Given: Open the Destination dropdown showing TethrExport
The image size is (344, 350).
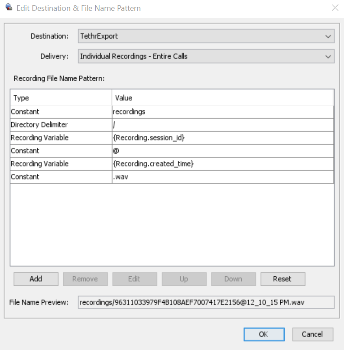Looking at the screenshot, I should [206, 36].
